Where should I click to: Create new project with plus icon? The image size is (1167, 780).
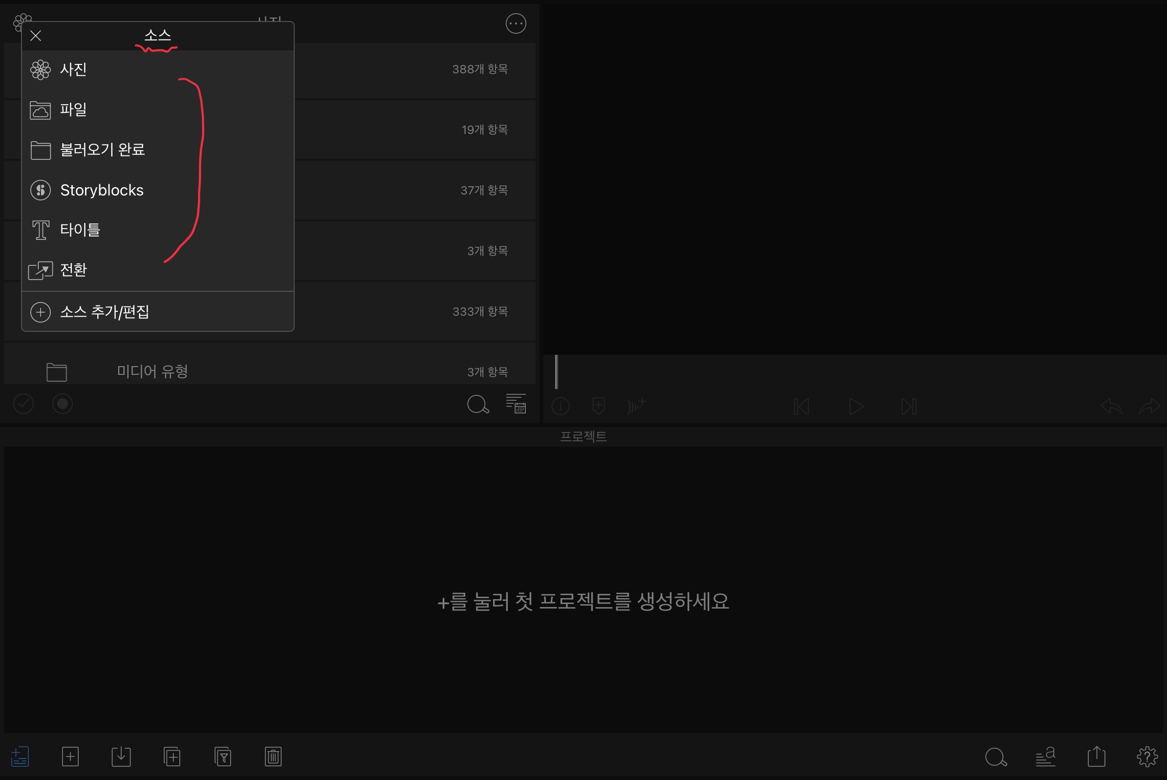tap(70, 757)
